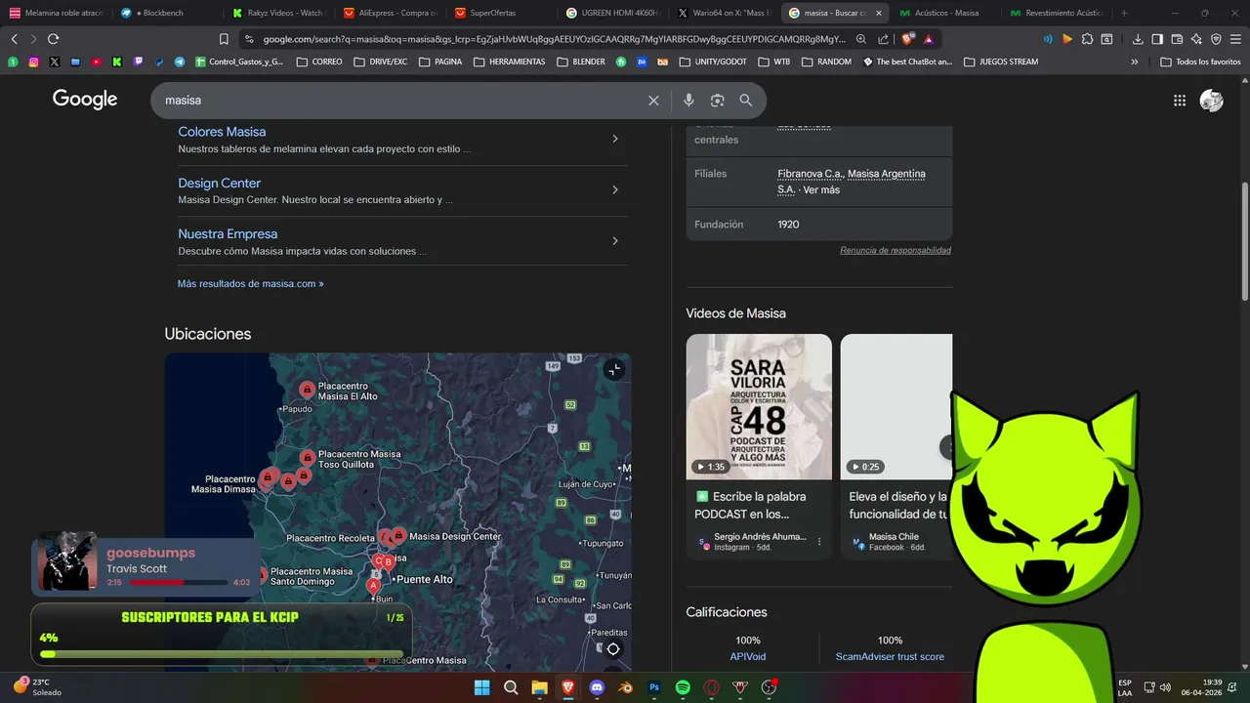Open the Colores Masisa link
The width and height of the screenshot is (1250, 703).
(x=222, y=132)
